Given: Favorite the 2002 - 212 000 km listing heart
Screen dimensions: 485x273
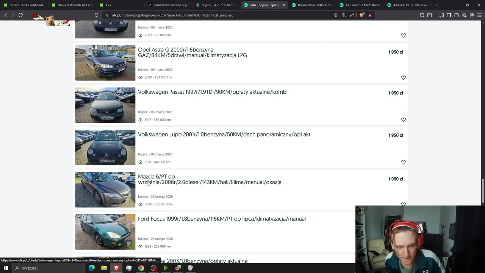Looking at the screenshot, I should pos(403,35).
